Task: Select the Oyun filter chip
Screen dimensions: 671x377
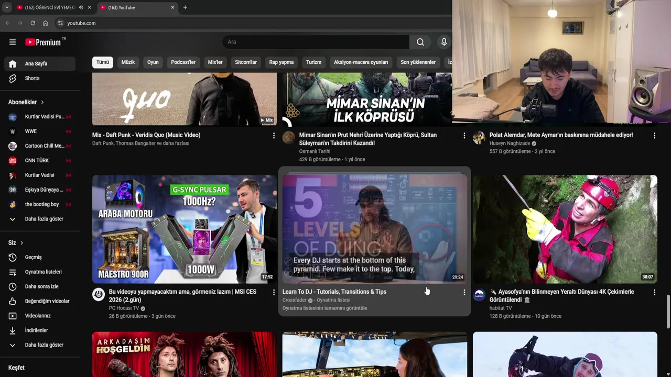Action: (153, 62)
